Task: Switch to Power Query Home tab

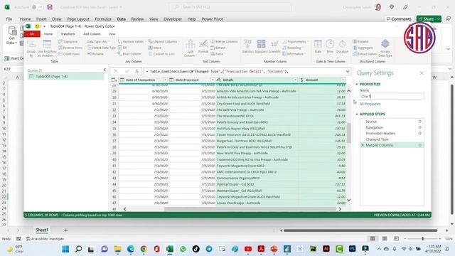Action: 48,34
